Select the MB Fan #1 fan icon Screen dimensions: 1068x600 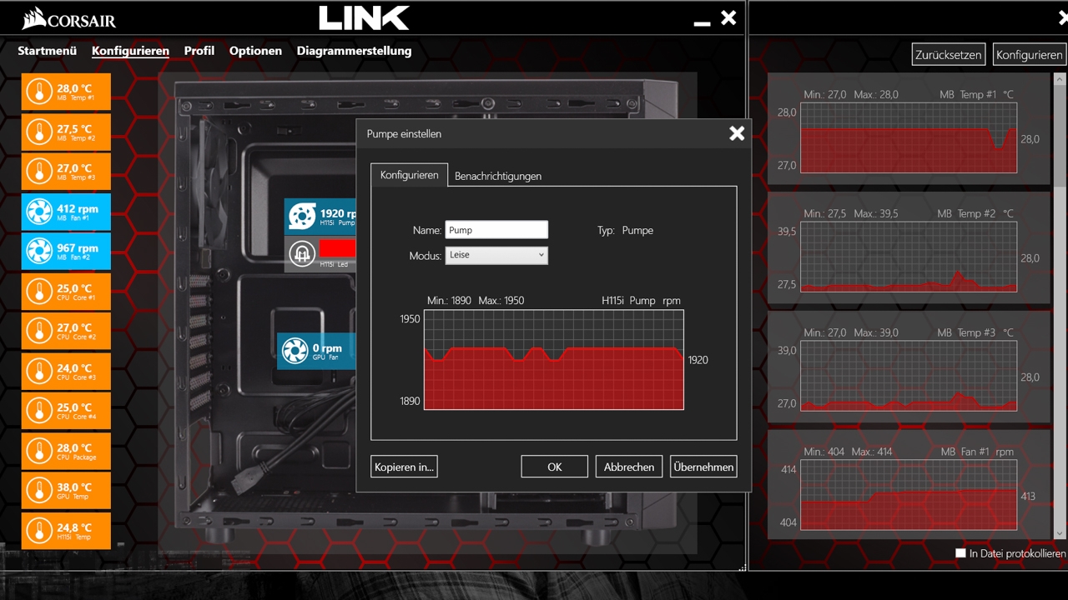click(x=39, y=212)
